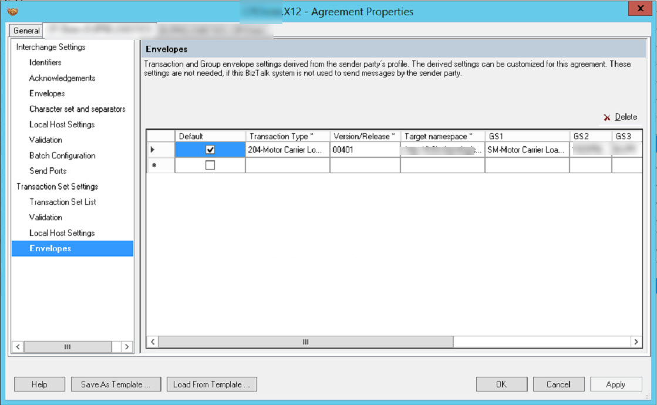Go to Acknowledgements settings
This screenshot has height=405, width=657.
tap(62, 78)
